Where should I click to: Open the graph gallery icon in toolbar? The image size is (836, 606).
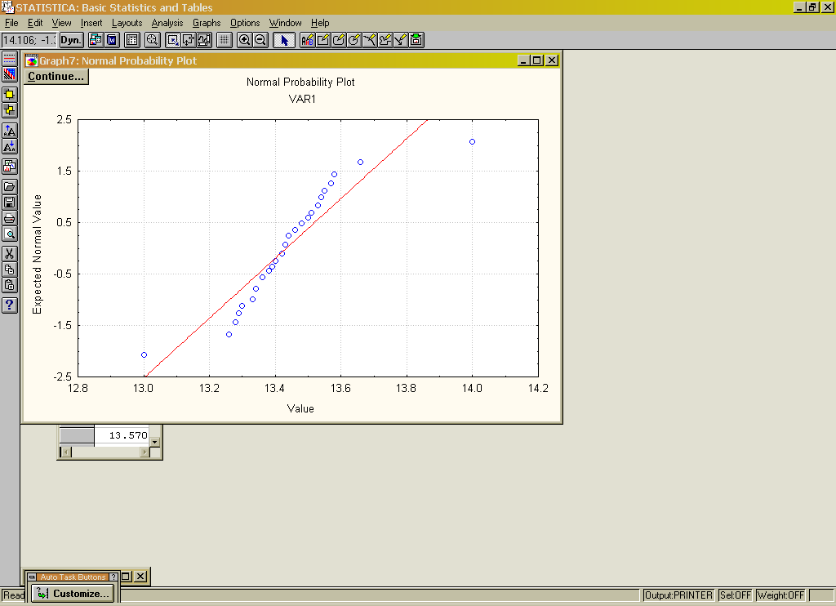coord(96,40)
